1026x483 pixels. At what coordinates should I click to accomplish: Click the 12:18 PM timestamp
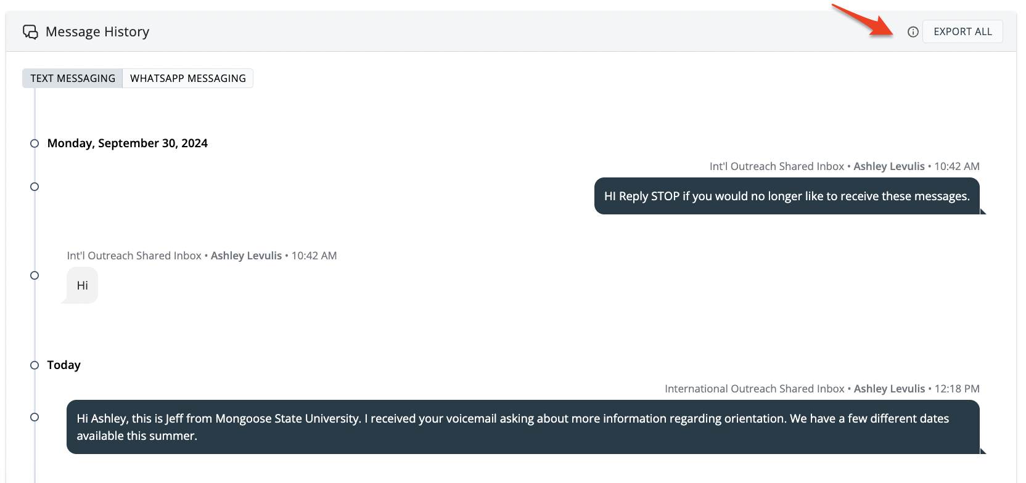957,389
